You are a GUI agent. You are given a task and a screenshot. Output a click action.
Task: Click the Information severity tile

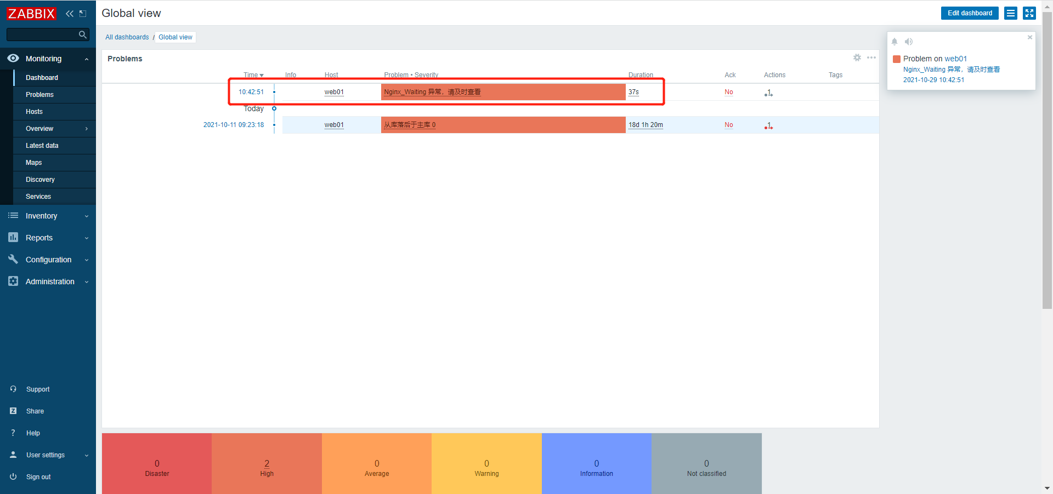point(597,463)
